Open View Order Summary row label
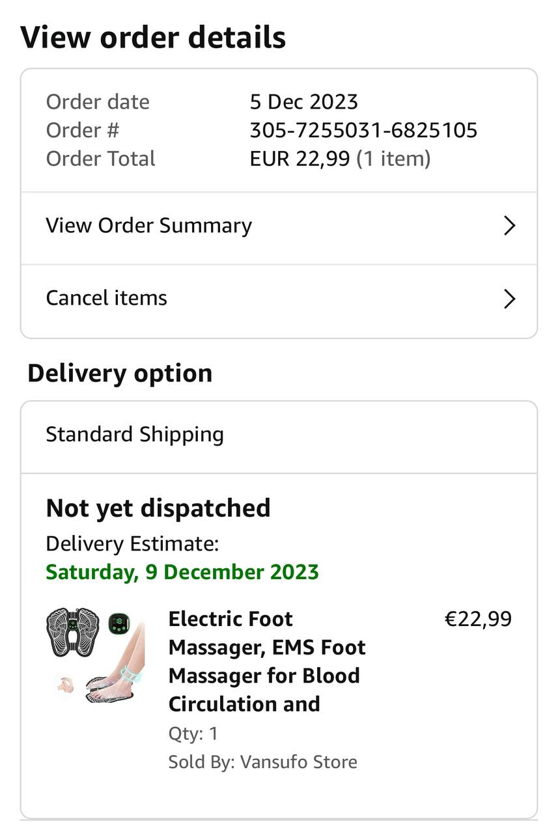The width and height of the screenshot is (558, 833). coord(148,226)
